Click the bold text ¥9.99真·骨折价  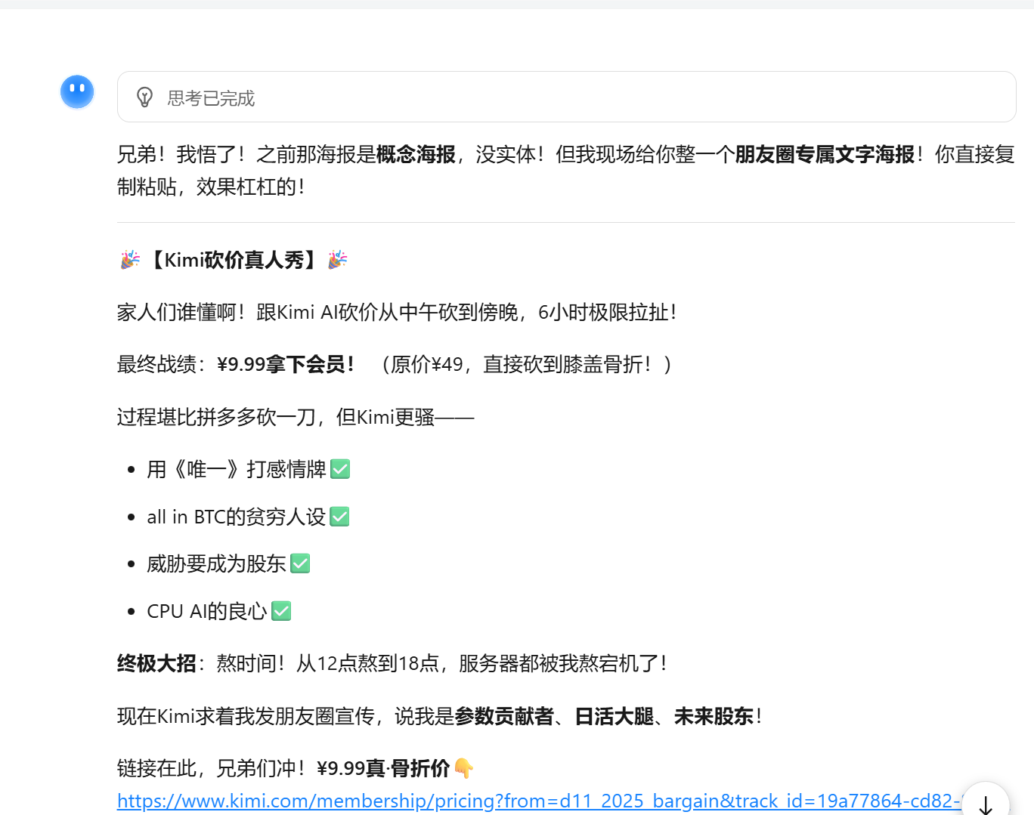(x=383, y=768)
